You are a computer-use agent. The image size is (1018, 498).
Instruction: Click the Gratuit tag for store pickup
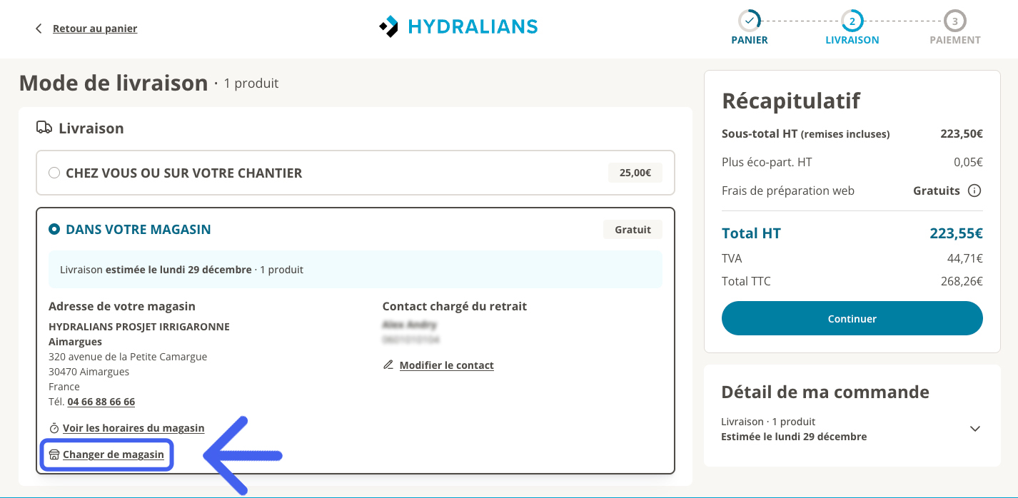click(x=633, y=230)
